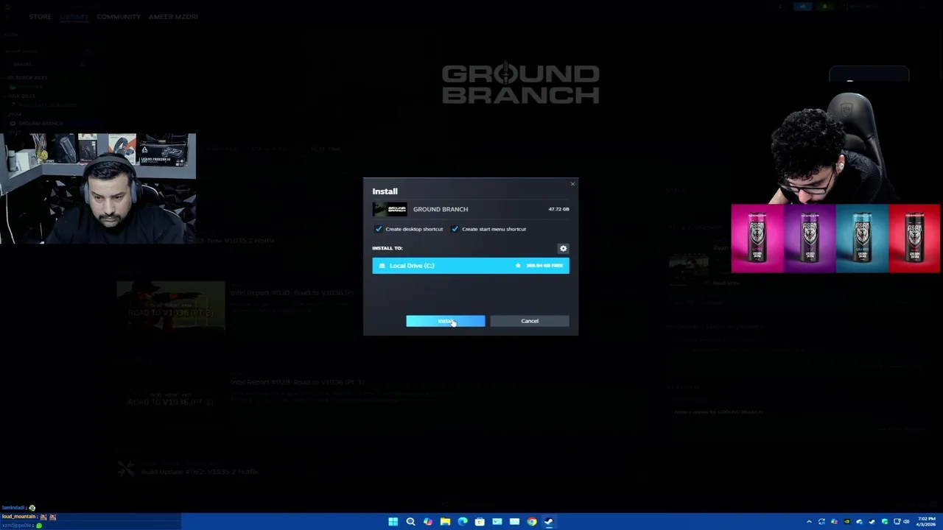Click the 47.72 GB size label
This screenshot has height=530, width=943.
pyautogui.click(x=558, y=209)
